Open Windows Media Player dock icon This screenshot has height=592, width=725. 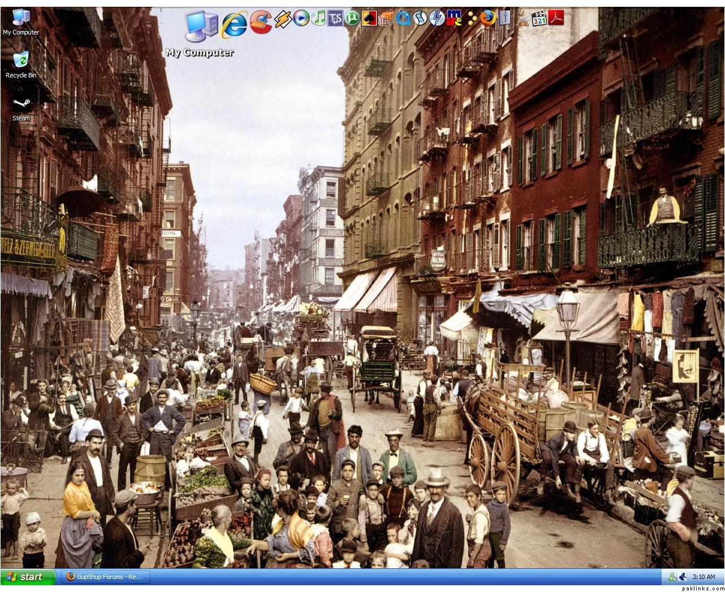point(301,19)
